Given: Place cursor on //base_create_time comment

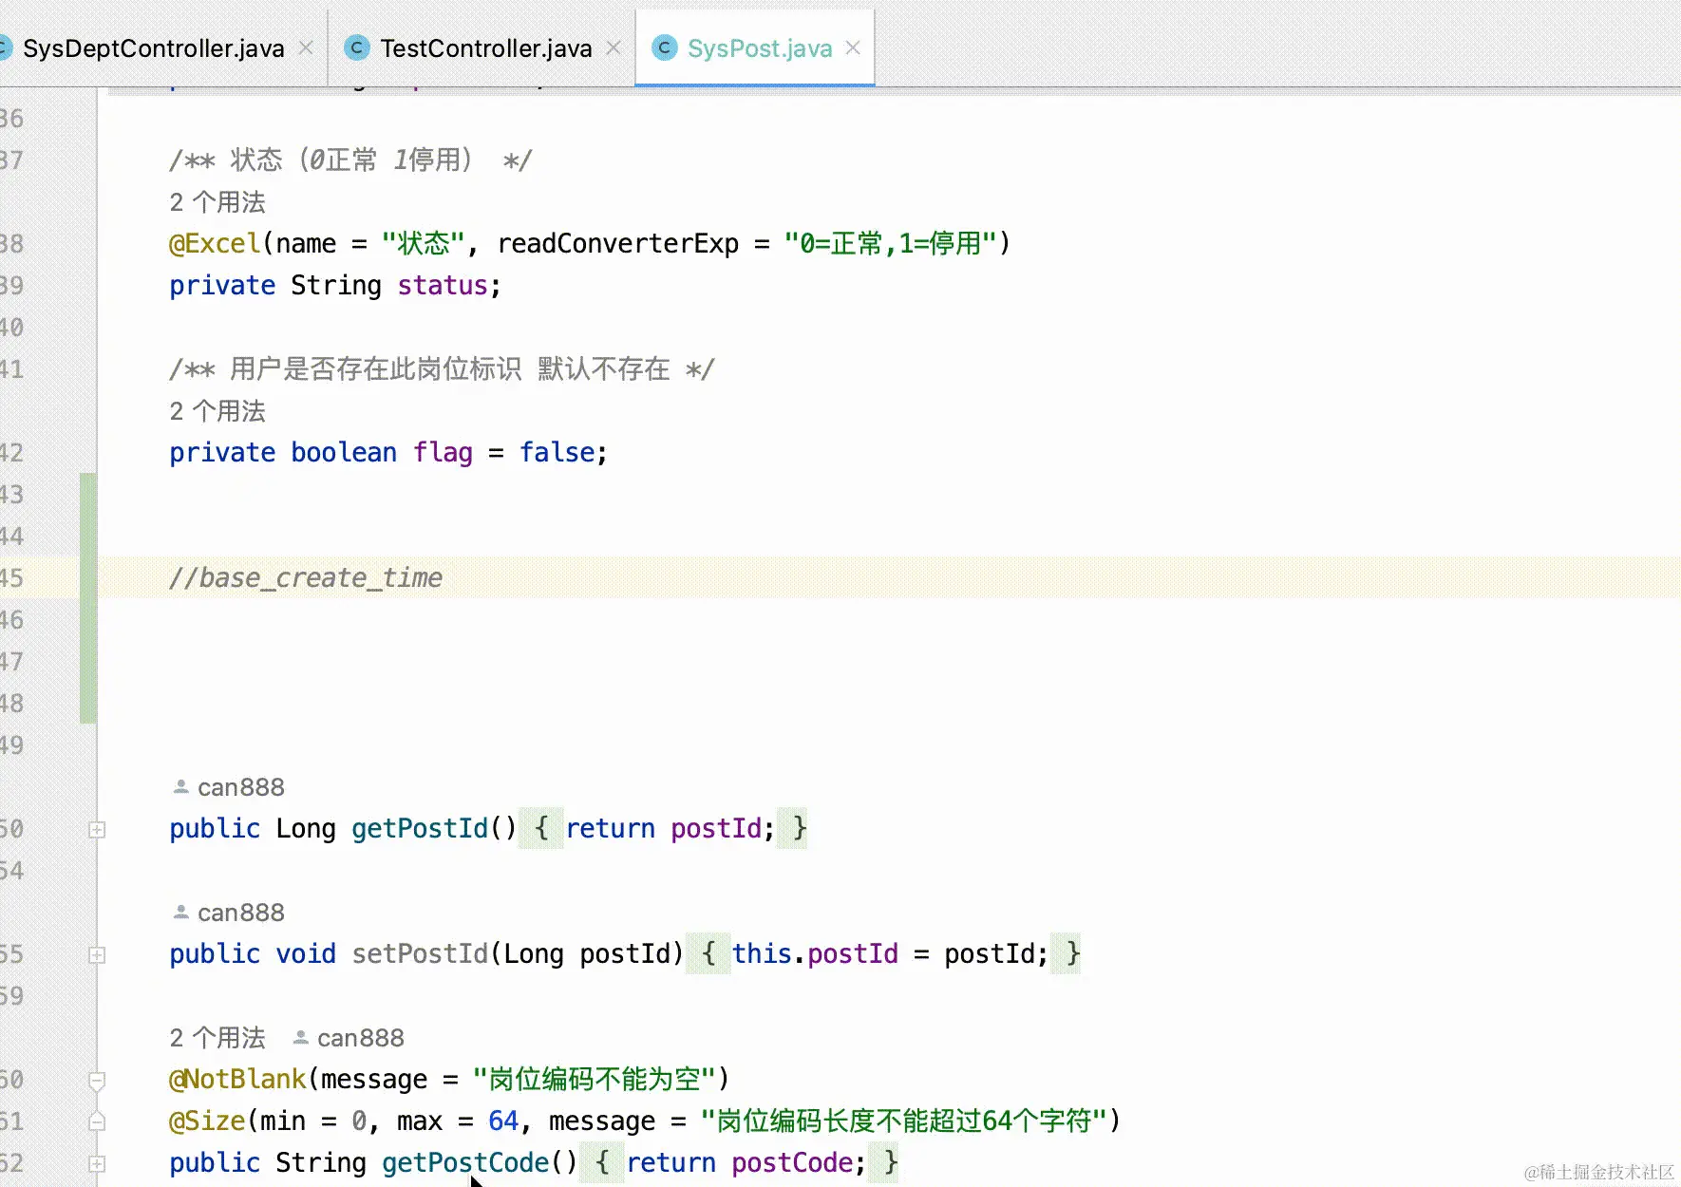Looking at the screenshot, I should click(306, 578).
